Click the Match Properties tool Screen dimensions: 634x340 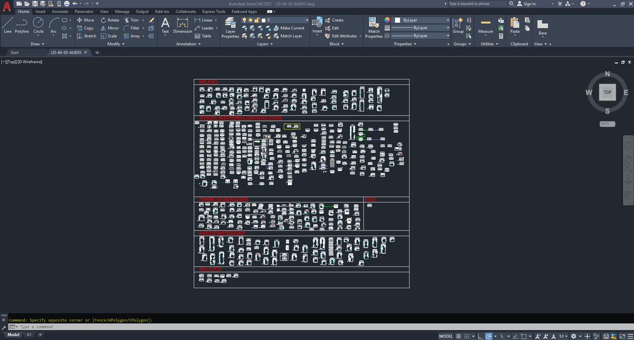click(x=374, y=27)
